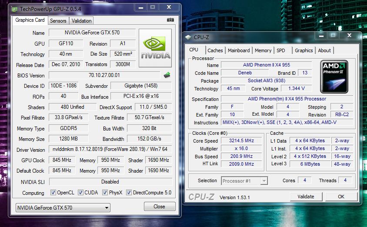Open the Memory tab in CPU-Z
This screenshot has height=227, width=367.
point(263,50)
